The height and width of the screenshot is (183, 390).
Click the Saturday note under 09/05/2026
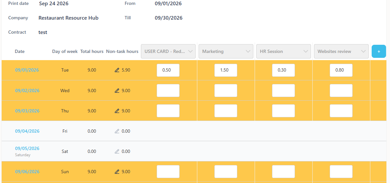pyautogui.click(x=23, y=155)
